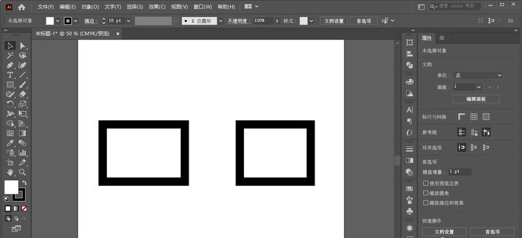Show the grid icon in 标尺与网格
Image resolution: width=522 pixels, height=238 pixels.
tap(474, 116)
